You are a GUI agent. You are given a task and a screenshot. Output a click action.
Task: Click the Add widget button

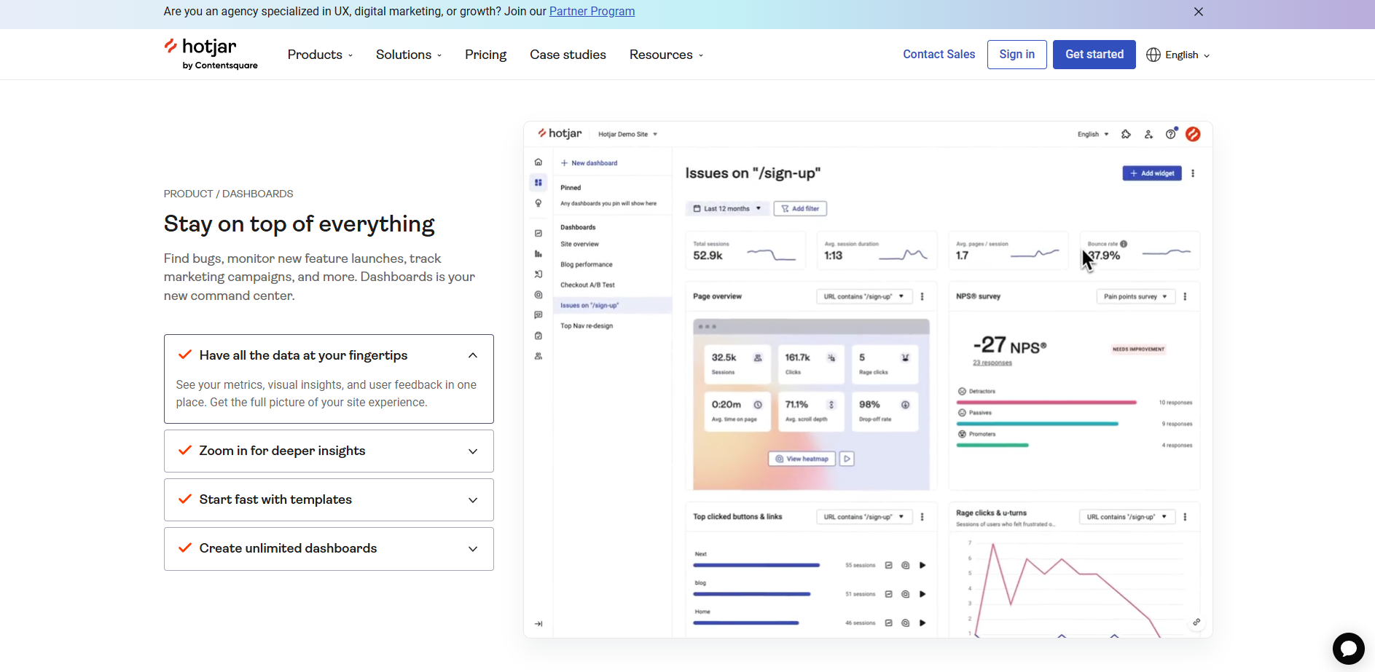coord(1151,173)
